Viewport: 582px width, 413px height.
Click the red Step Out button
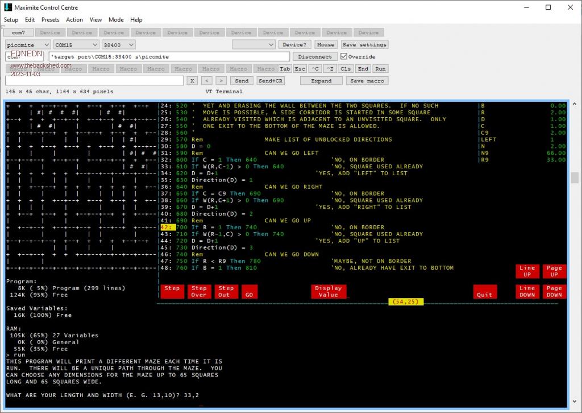point(226,291)
